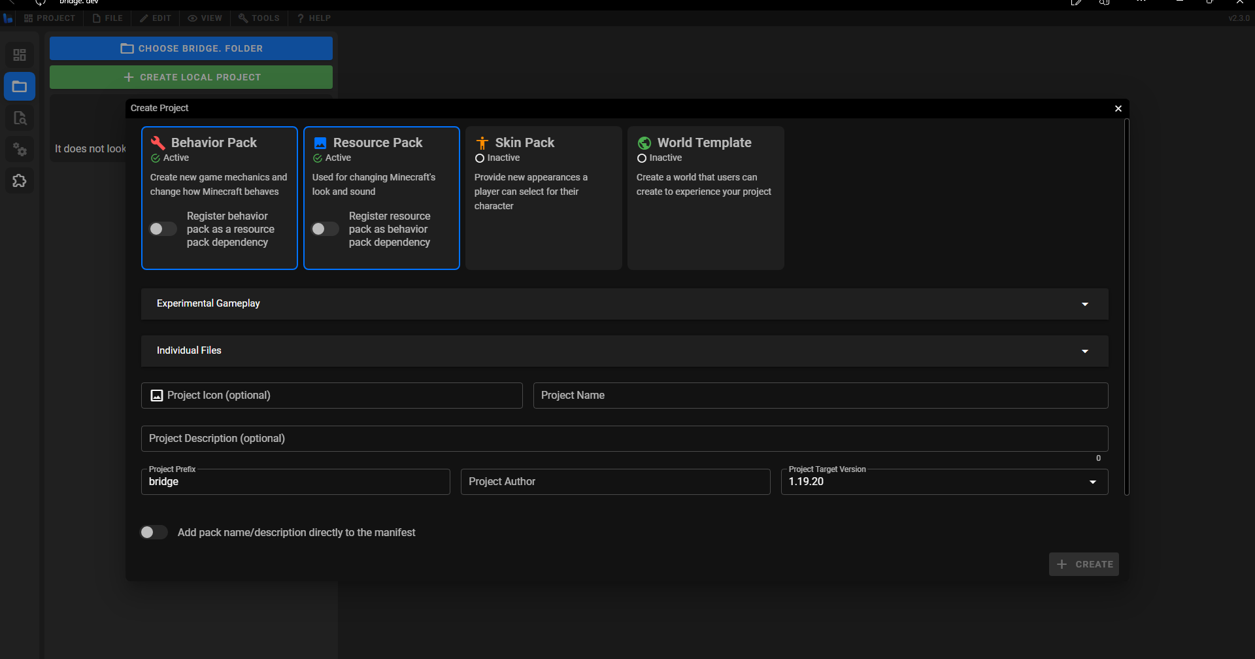Expand the Experimental Gameplay section
The height and width of the screenshot is (659, 1255).
tap(625, 304)
